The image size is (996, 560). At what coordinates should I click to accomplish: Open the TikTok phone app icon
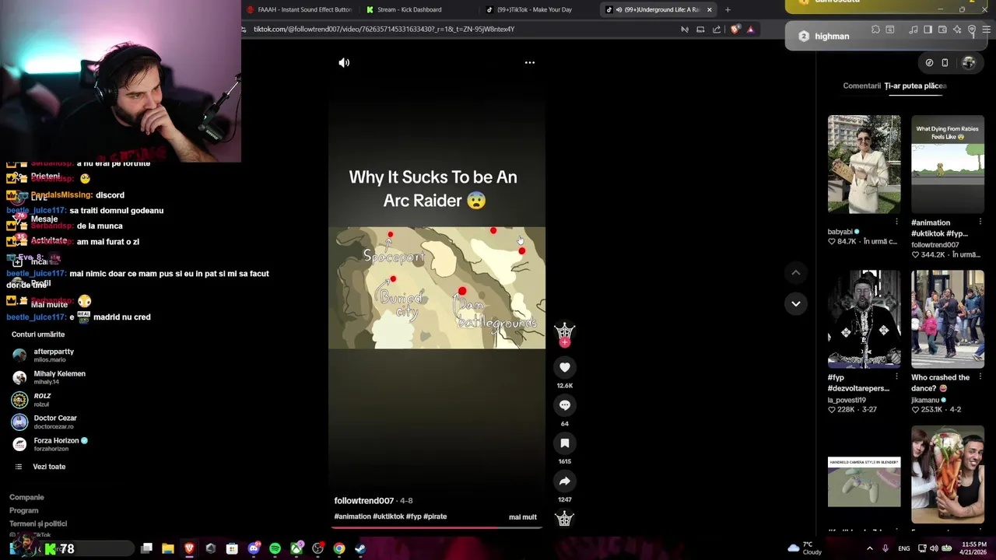[x=945, y=63]
